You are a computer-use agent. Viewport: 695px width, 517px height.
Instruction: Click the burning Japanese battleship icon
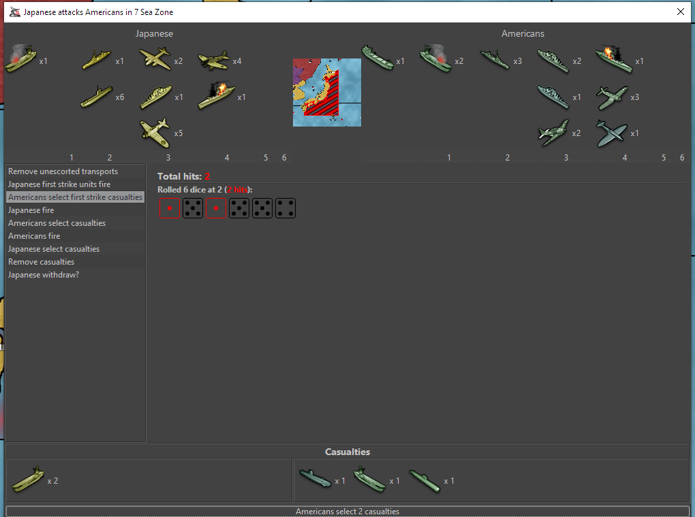[217, 96]
